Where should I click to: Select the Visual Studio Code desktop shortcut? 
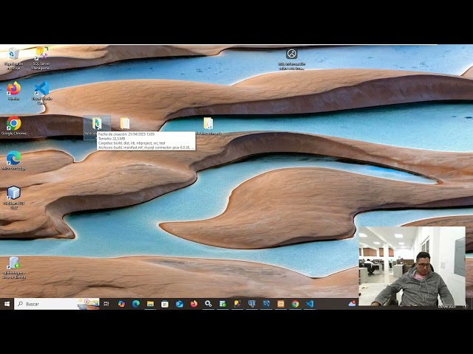point(41,93)
